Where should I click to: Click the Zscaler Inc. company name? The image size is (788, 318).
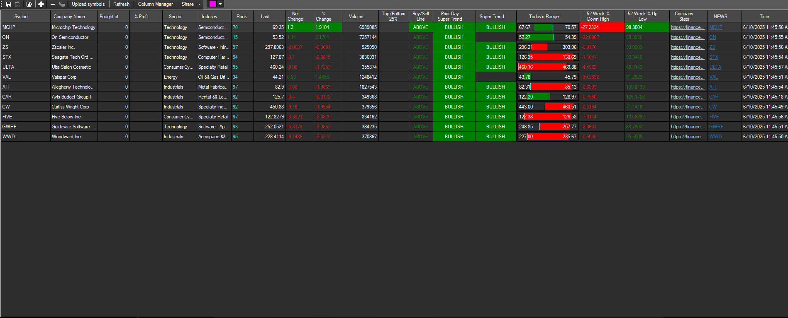click(x=63, y=47)
